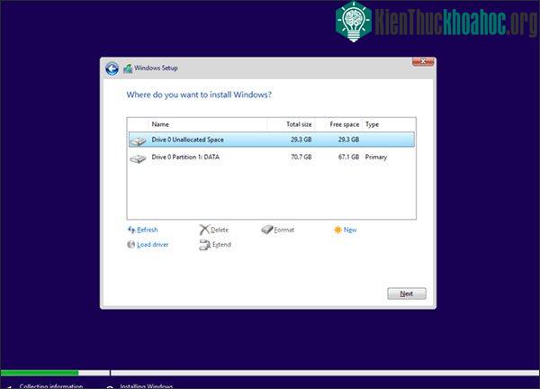Sort by the Name column header
This screenshot has width=540, height=389.
tap(207, 124)
